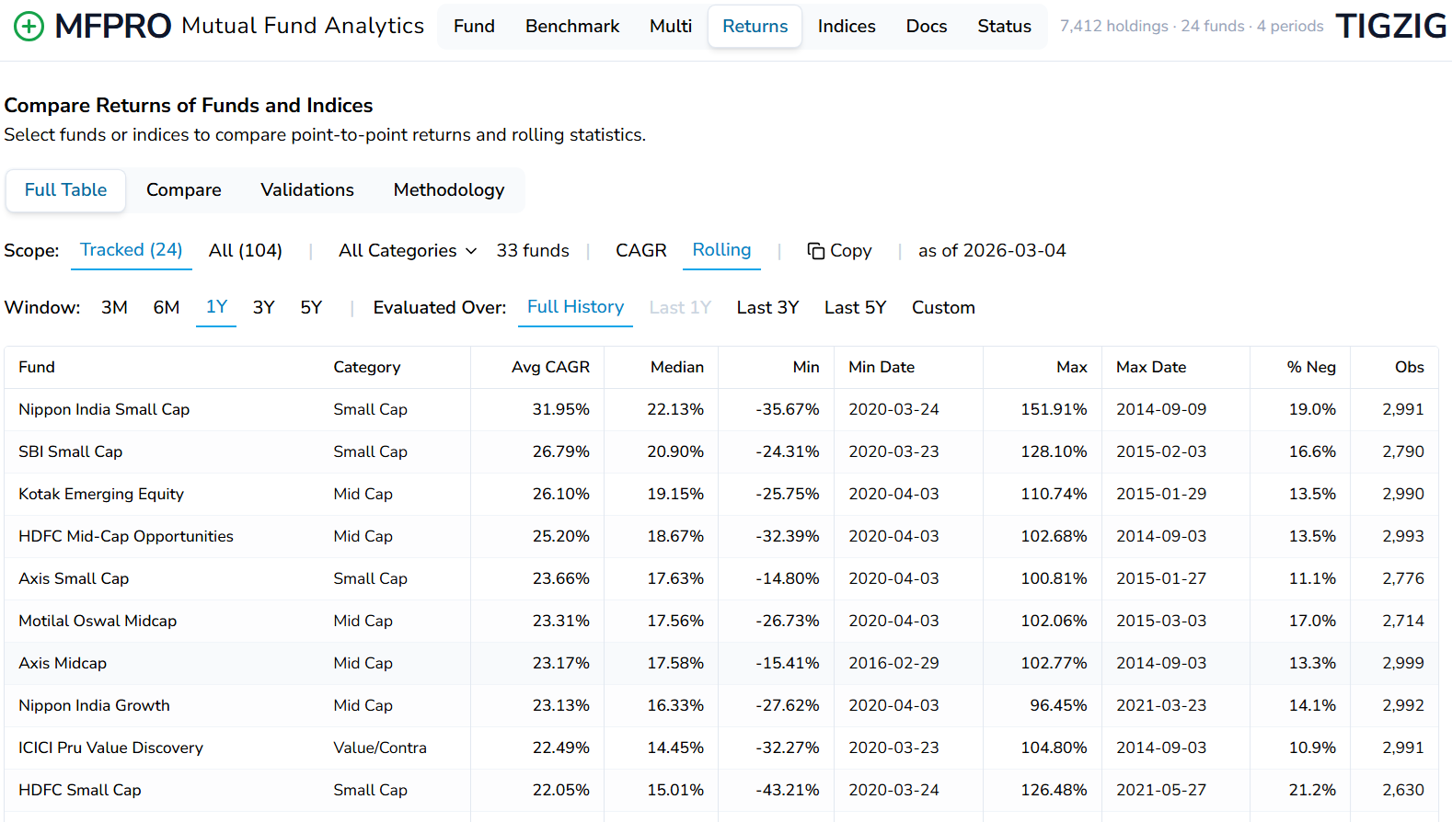Image resolution: width=1452 pixels, height=822 pixels.
Task: Click the ICICI Pru Value Discovery fund name
Action: coord(110,748)
